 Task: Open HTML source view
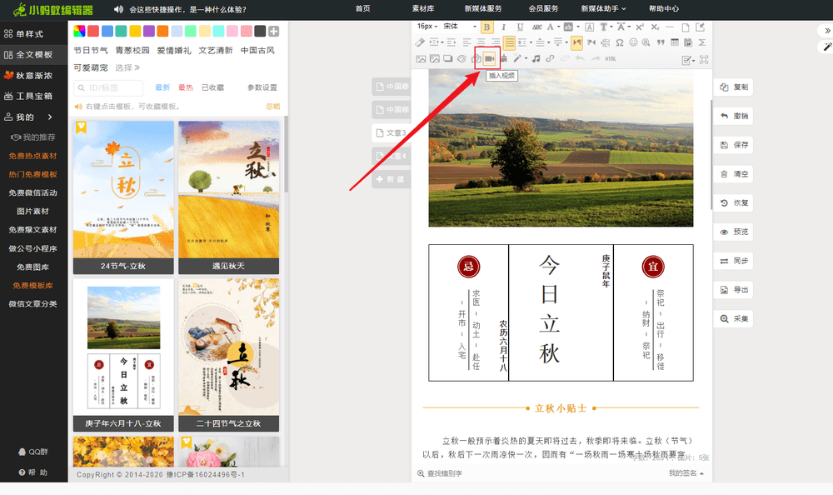click(x=611, y=58)
